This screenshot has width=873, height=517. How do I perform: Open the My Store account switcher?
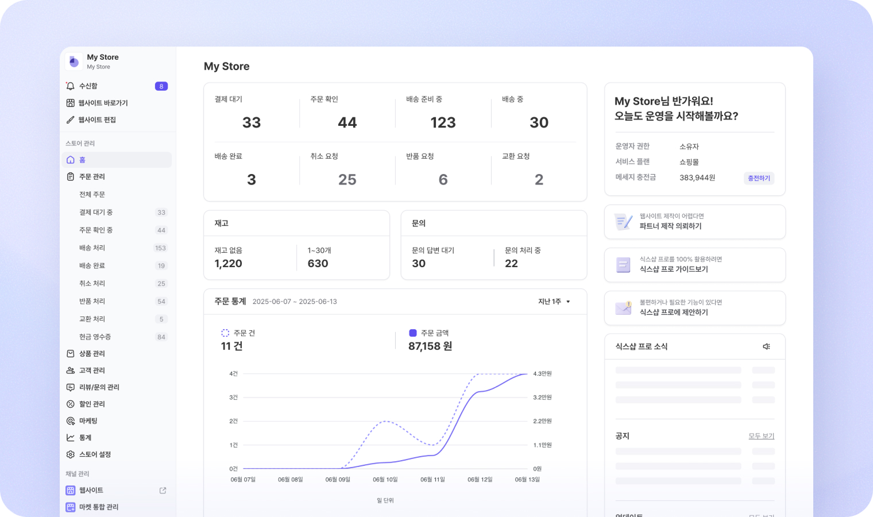click(x=102, y=61)
